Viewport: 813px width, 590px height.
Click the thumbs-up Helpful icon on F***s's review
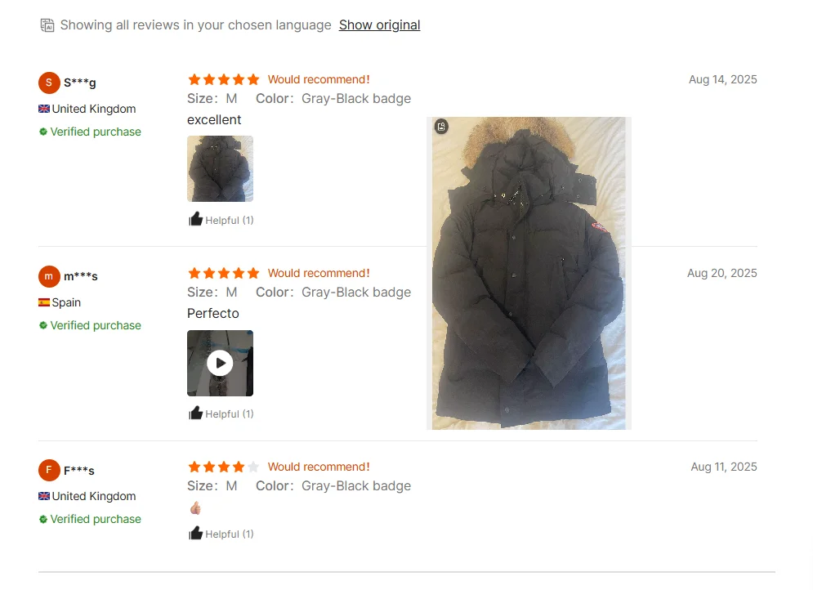[195, 533]
